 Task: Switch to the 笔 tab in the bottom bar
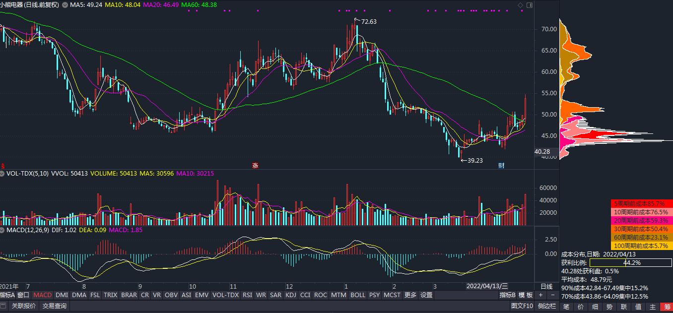566,307
